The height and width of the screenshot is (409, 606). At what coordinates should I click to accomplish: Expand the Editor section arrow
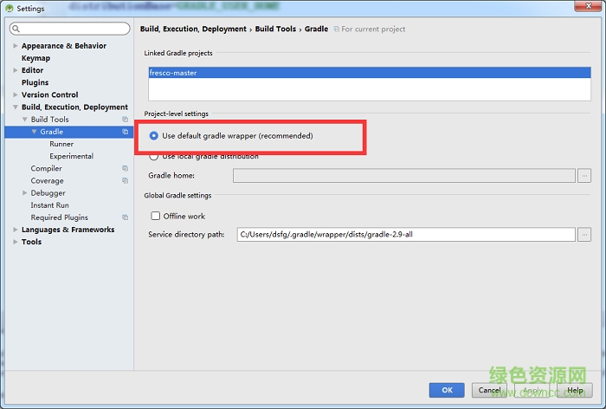coord(15,70)
